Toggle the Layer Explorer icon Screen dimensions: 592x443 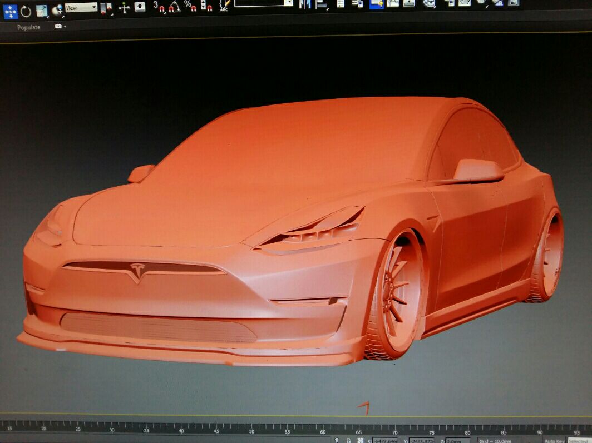pos(357,3)
